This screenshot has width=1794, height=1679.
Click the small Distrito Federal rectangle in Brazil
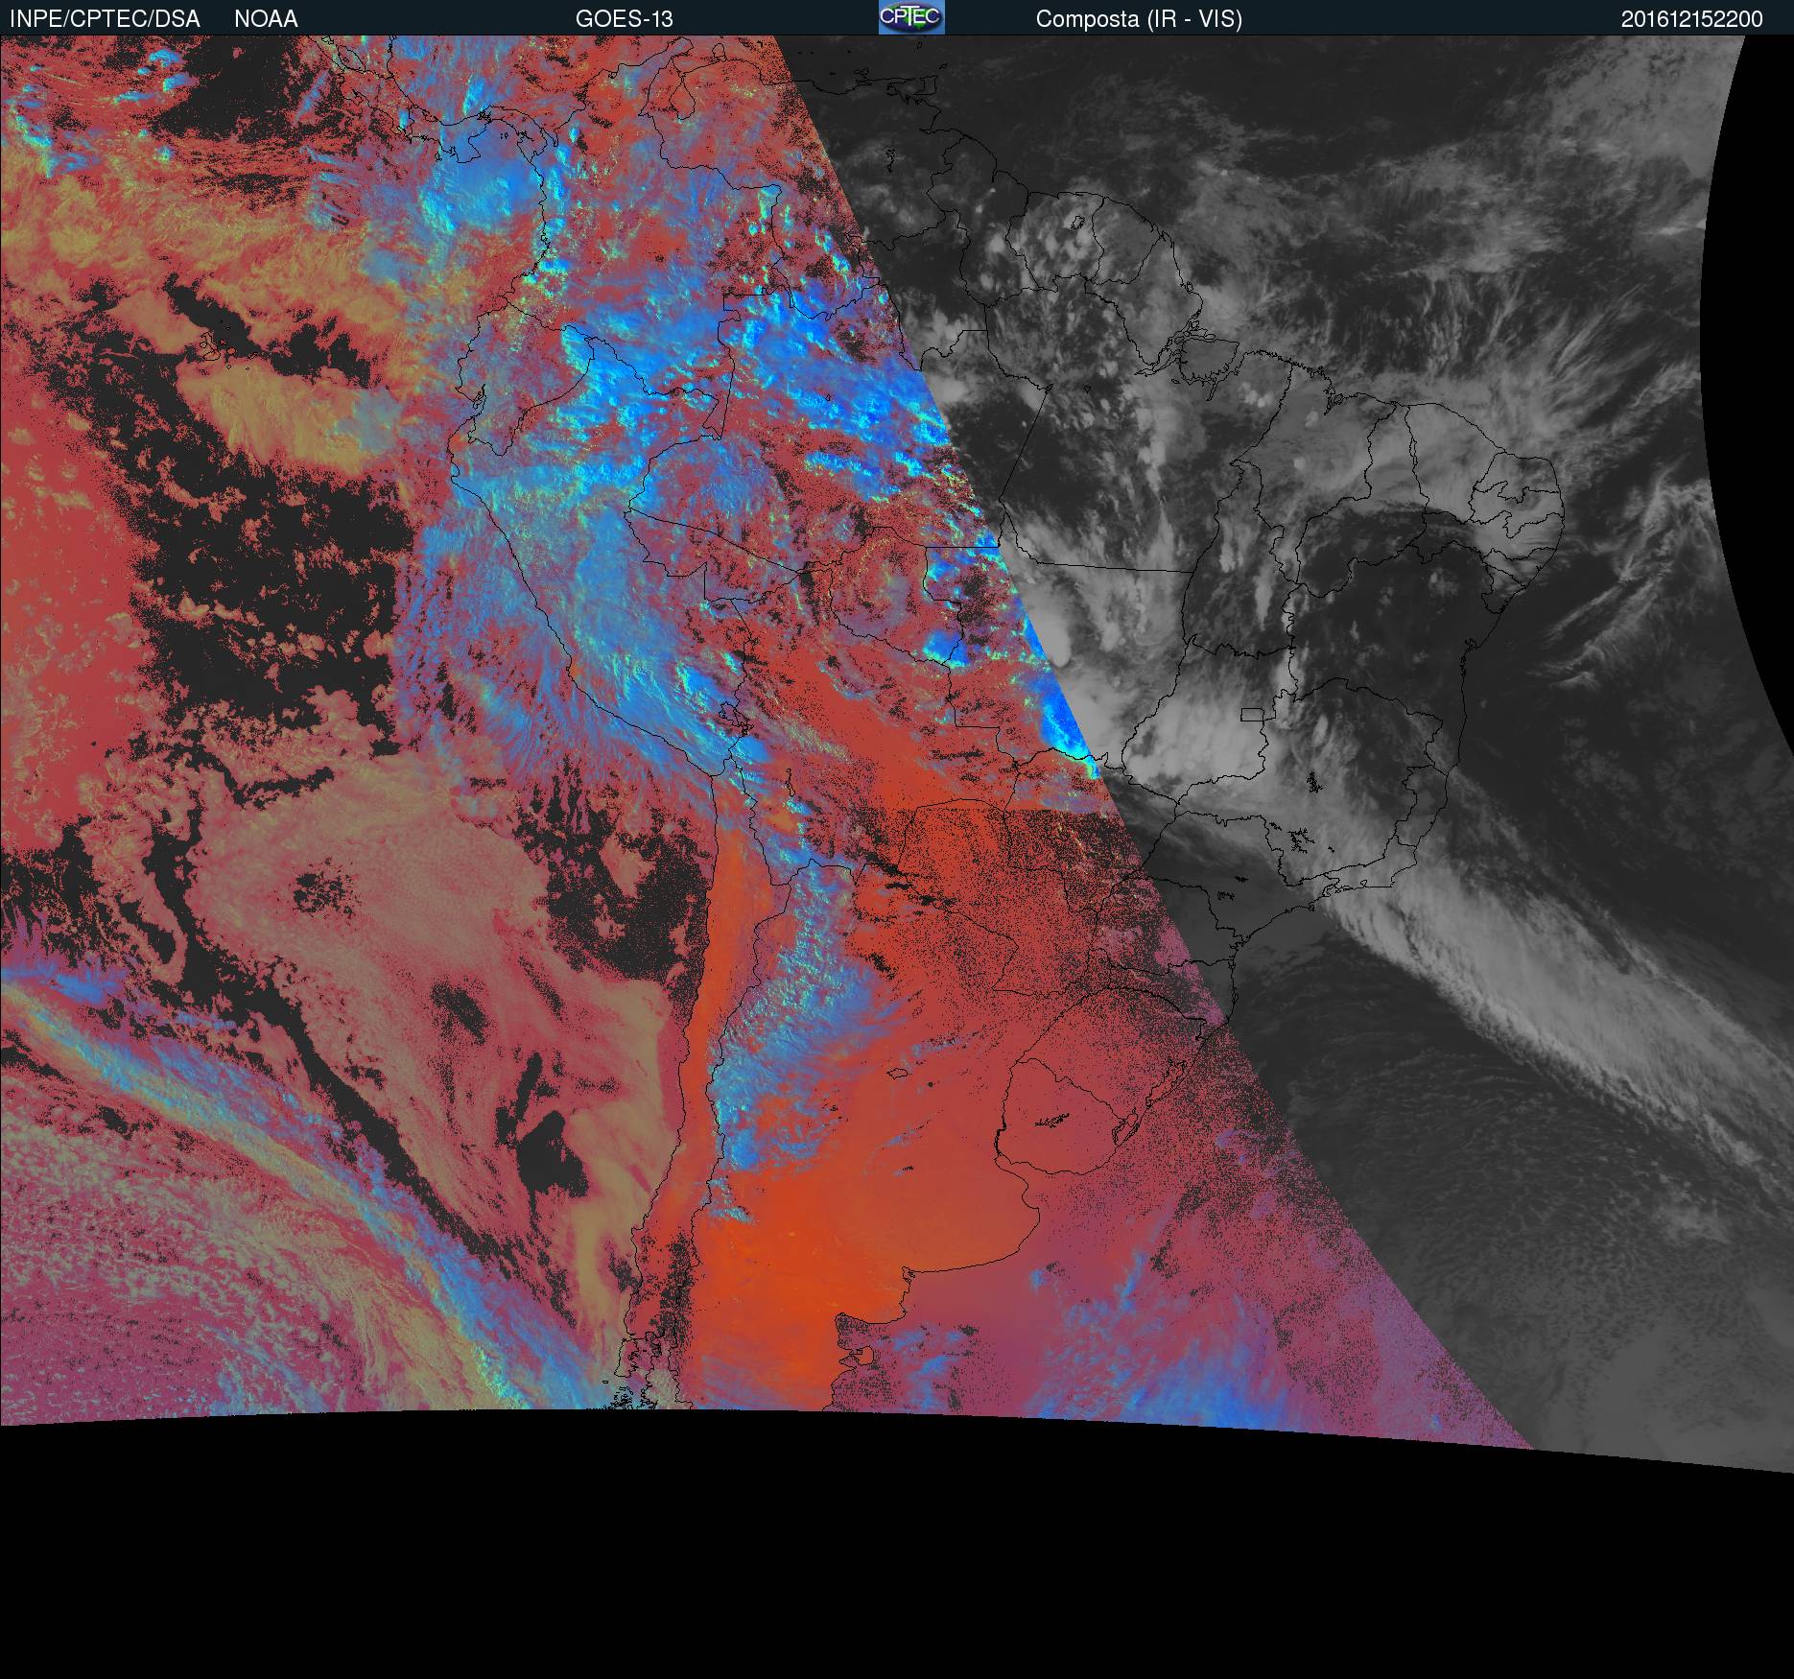[1253, 714]
